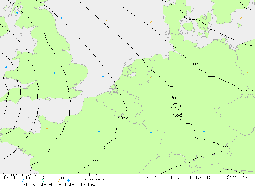This screenshot has width=255, height=187.
Task: Click the 1005 isobar label at the right edge
Action: (x=244, y=91)
